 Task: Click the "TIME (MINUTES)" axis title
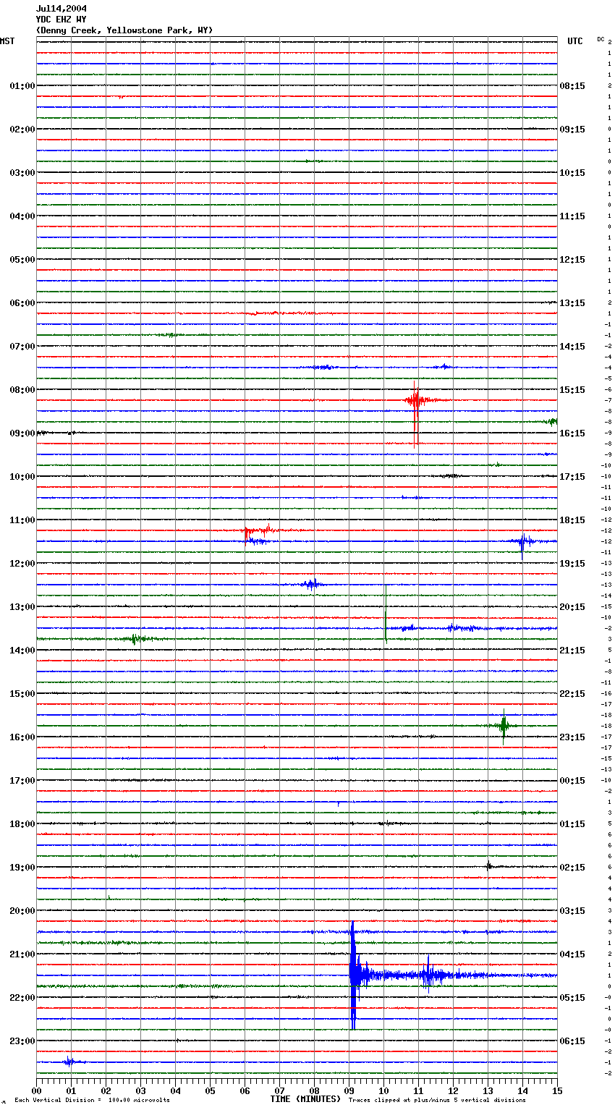tap(305, 1099)
